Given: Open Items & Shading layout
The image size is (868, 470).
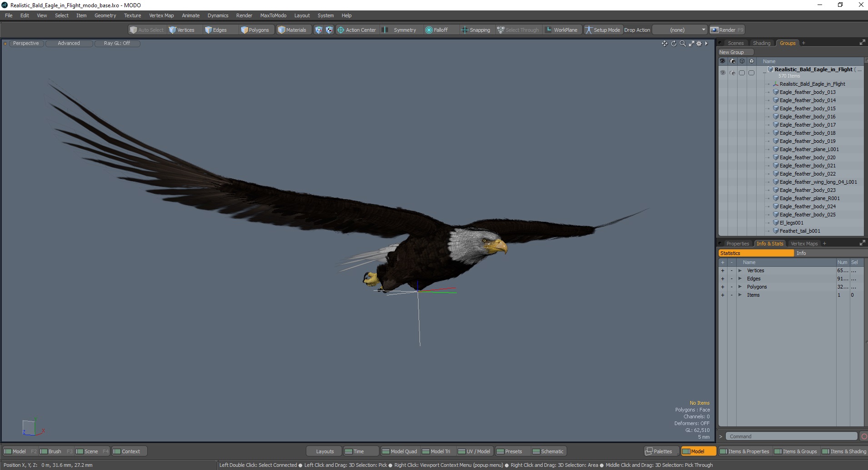Looking at the screenshot, I should pos(844,451).
